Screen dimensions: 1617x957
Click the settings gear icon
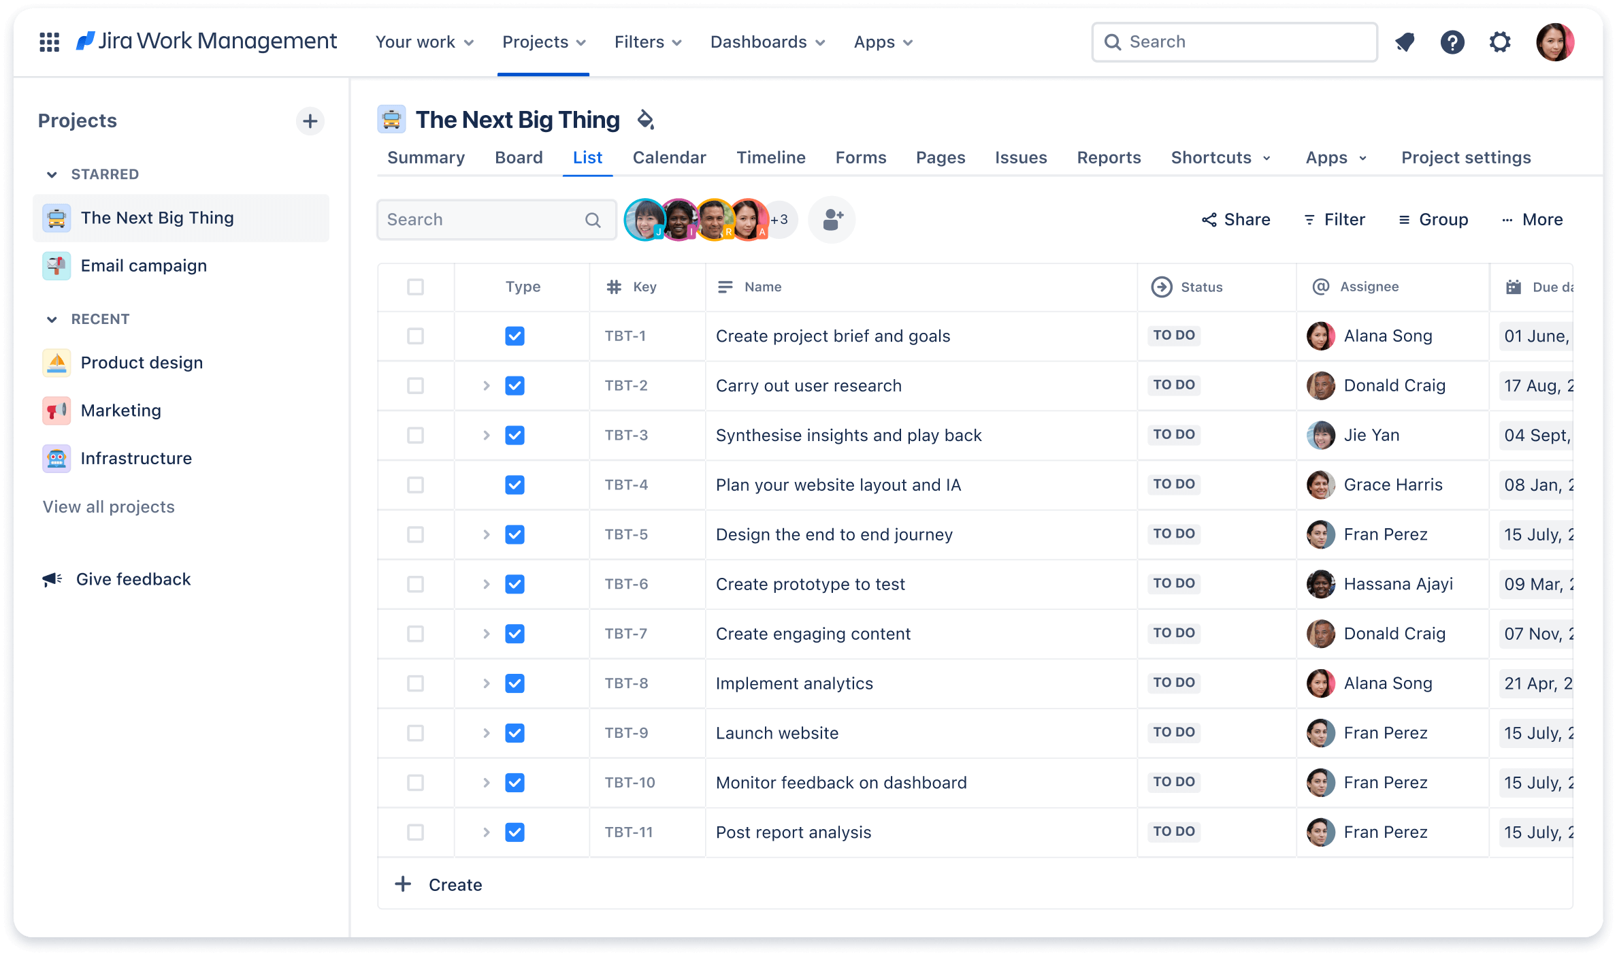pos(1501,42)
